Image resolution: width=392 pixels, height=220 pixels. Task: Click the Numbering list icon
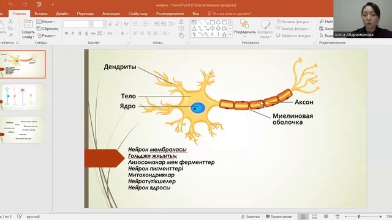tap(146, 24)
